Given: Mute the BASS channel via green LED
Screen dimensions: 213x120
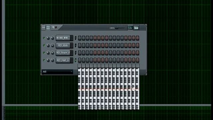Looking at the screenshot, I should pyautogui.click(x=44, y=38).
